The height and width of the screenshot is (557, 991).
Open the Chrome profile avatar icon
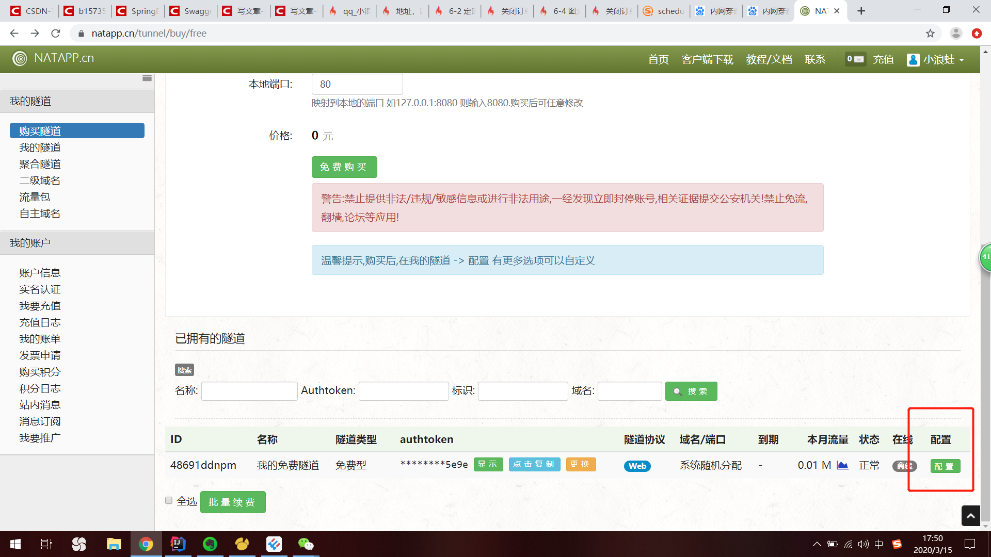[956, 34]
